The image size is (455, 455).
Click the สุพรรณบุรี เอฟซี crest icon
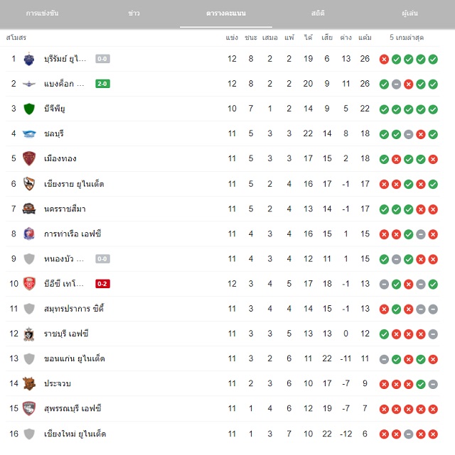pyautogui.click(x=28, y=409)
